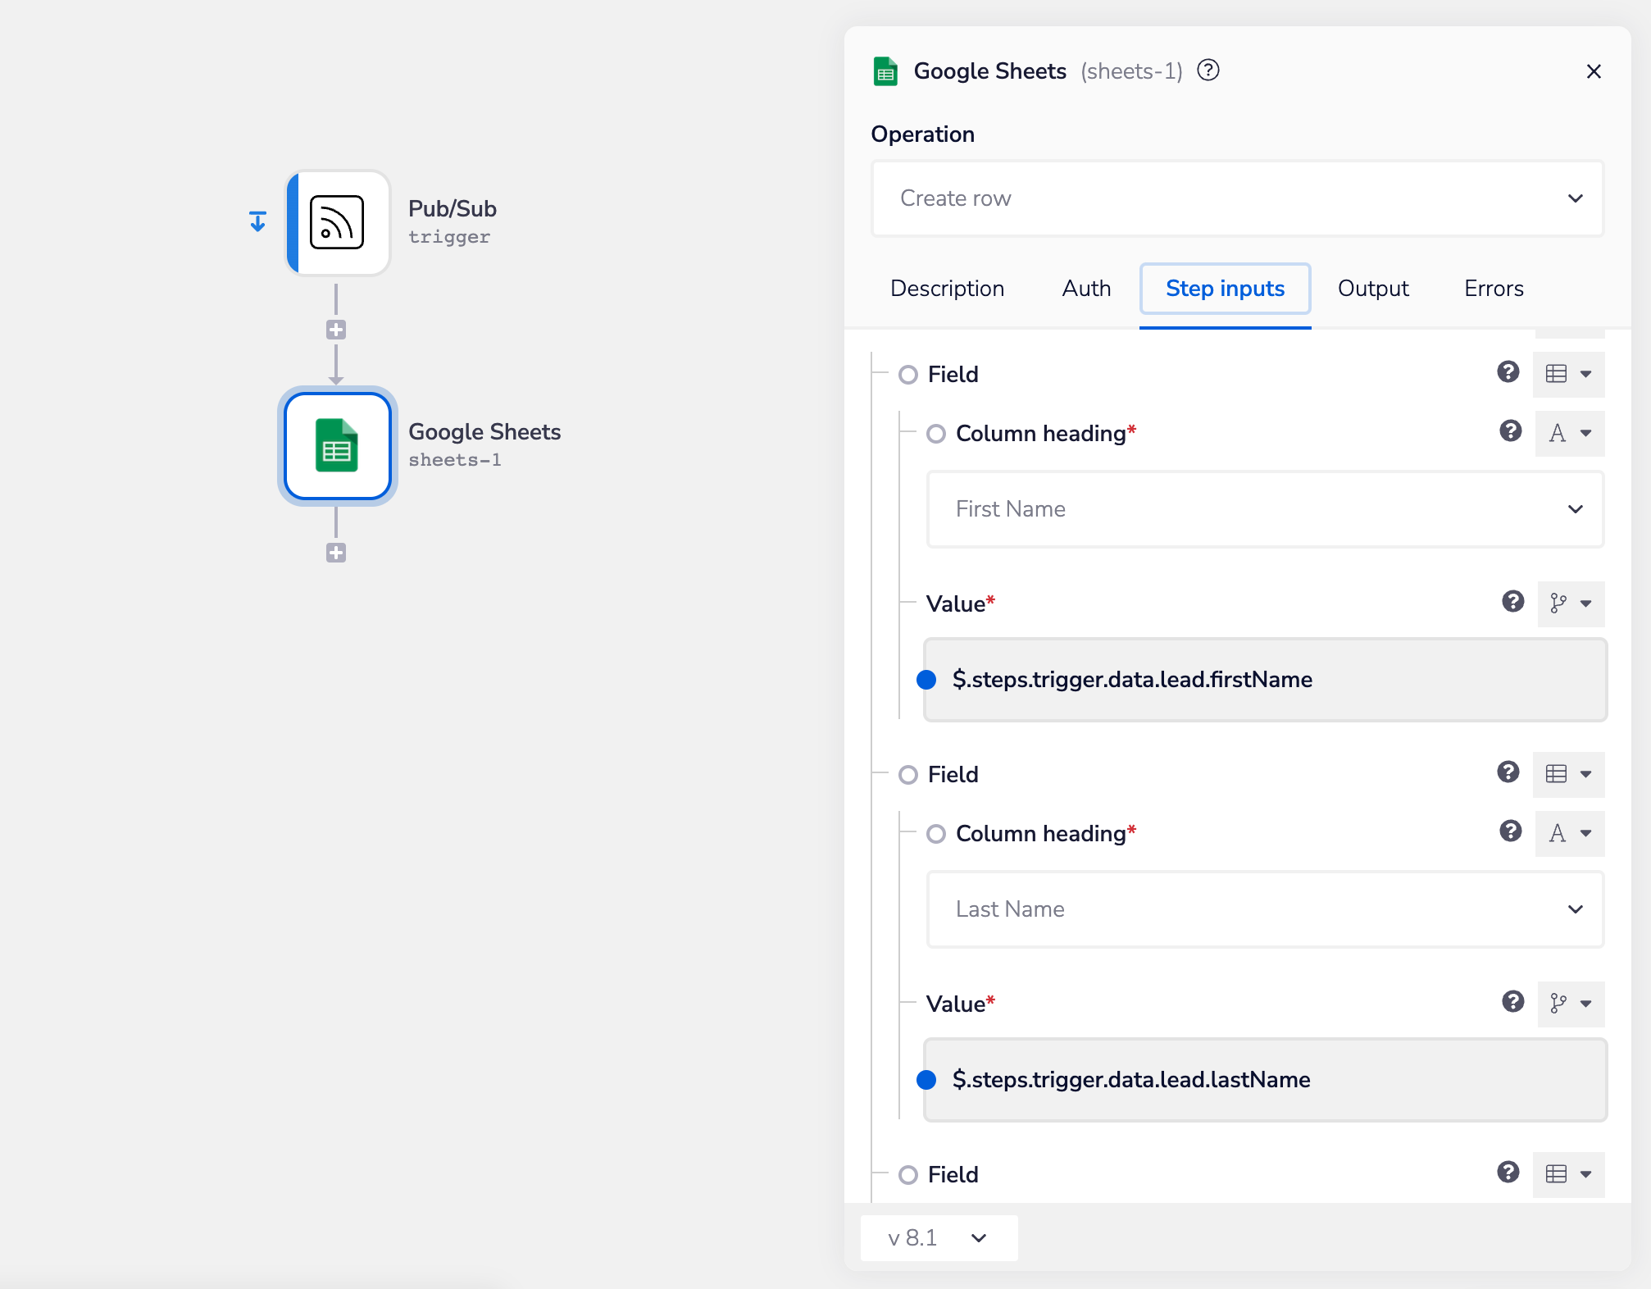Switch to the Output tab
Viewport: 1651px width, 1289px height.
pyautogui.click(x=1372, y=289)
